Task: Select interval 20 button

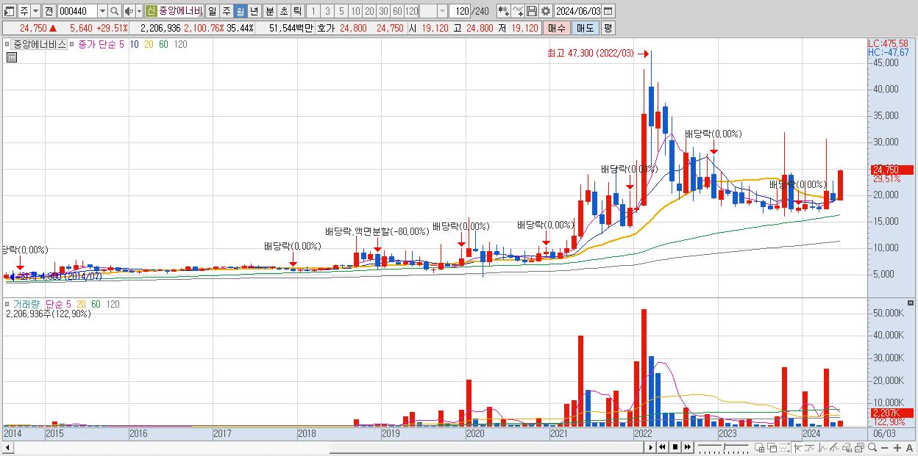Action: [369, 11]
